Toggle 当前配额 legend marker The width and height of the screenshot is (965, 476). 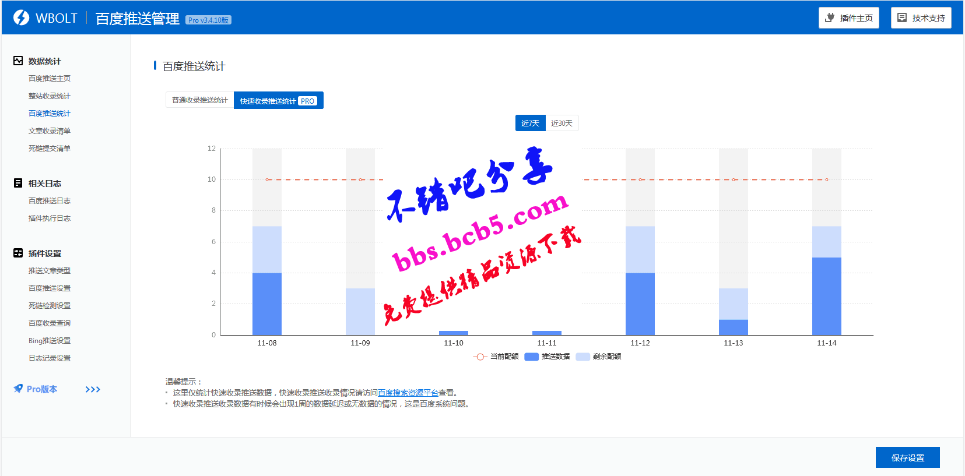(480, 357)
